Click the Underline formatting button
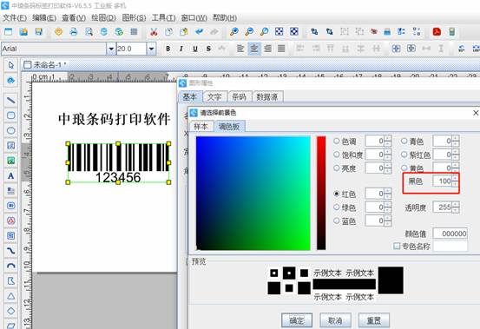 coord(195,49)
